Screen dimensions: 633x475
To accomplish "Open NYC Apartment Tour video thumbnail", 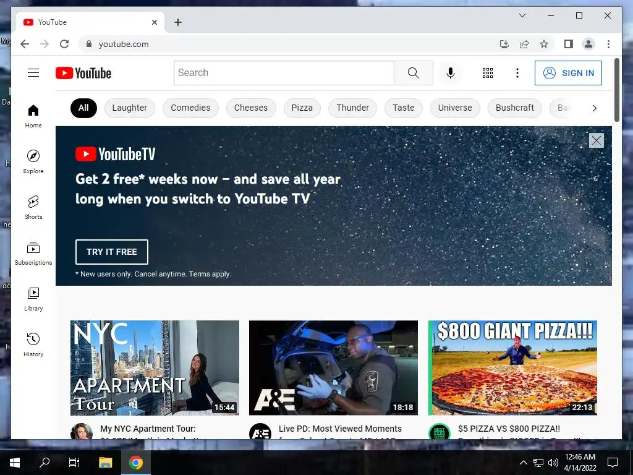I will (x=155, y=368).
